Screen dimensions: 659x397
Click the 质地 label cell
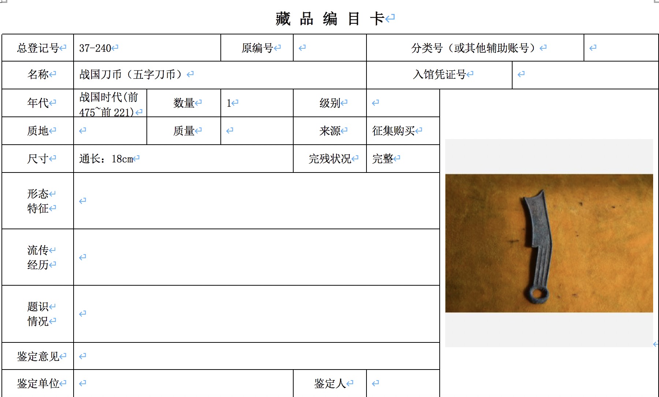[38, 131]
